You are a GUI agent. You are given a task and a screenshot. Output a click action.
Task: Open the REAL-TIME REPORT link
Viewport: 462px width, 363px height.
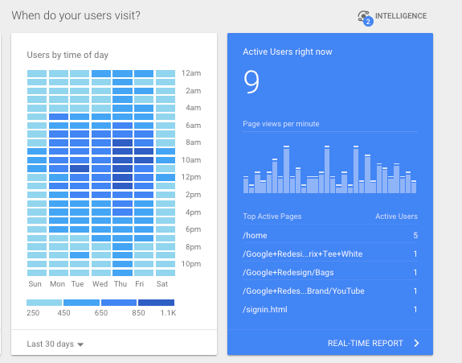tap(366, 343)
